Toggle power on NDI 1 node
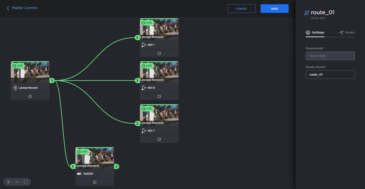365x189 pixels. 159,53
